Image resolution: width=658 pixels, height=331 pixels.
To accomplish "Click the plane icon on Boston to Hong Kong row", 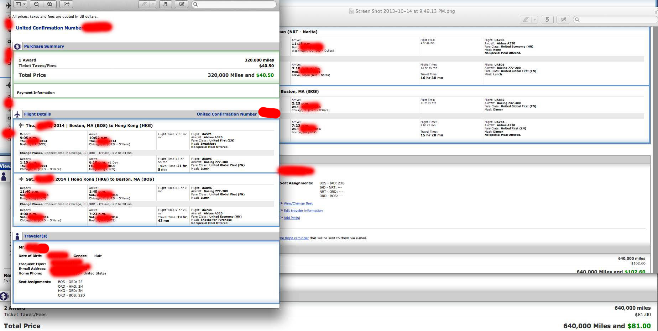I will pyautogui.click(x=21, y=125).
